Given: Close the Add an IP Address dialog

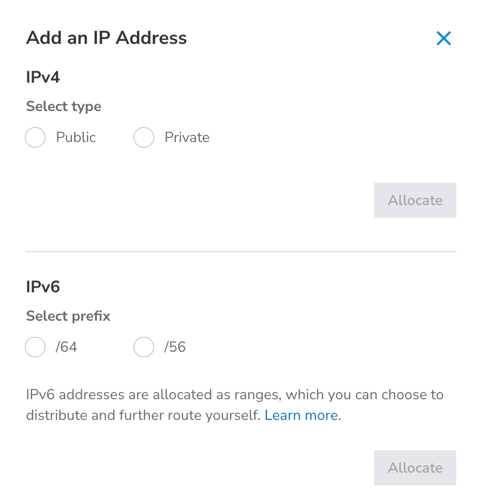Looking at the screenshot, I should 444,38.
